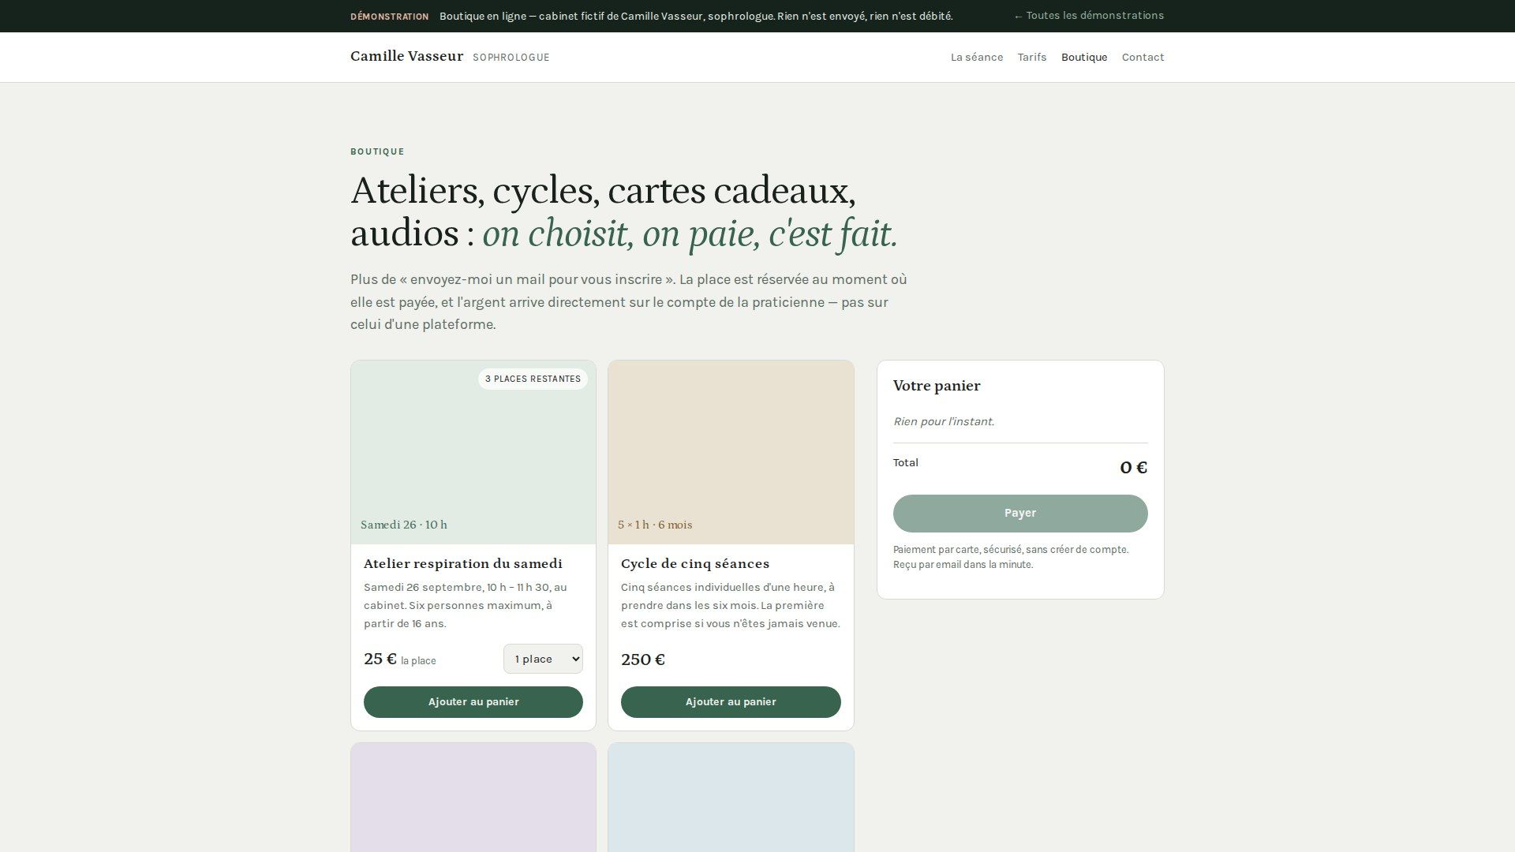The width and height of the screenshot is (1515, 852).
Task: Add Atelier respiration to the cart
Action: (x=473, y=702)
